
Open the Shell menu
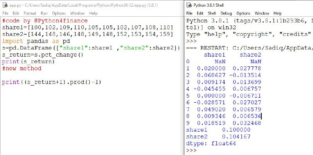tap(212, 13)
